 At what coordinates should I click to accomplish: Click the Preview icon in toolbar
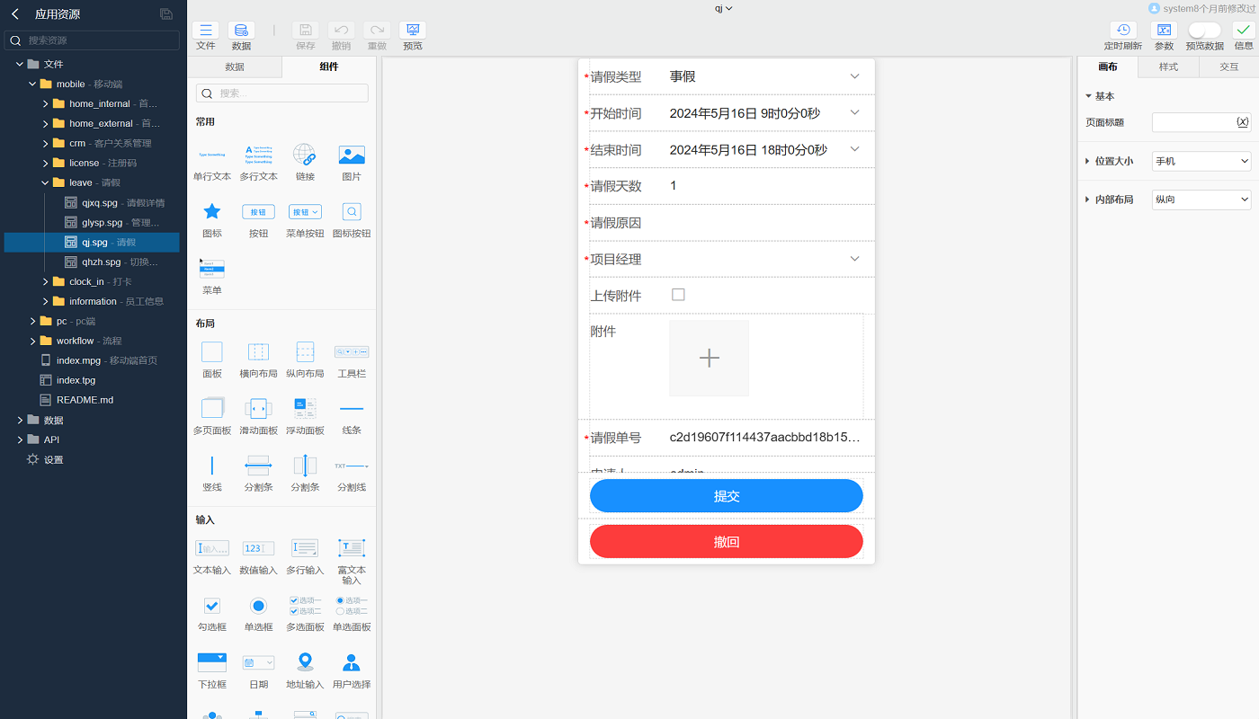[412, 31]
